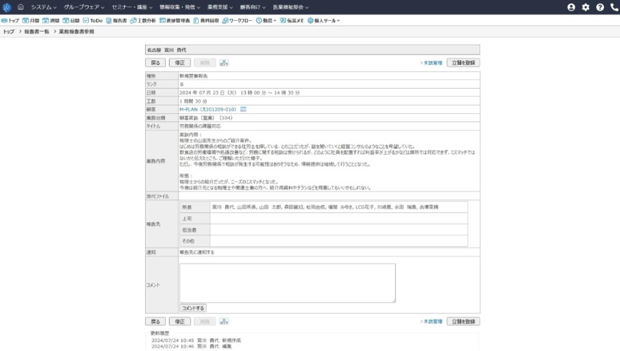Expand the 勤怠 attendance dropdown

point(266,21)
